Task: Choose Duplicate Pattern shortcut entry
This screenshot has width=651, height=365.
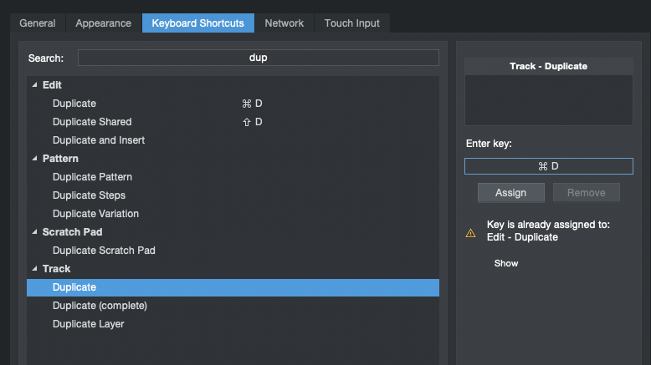Action: pyautogui.click(x=92, y=177)
